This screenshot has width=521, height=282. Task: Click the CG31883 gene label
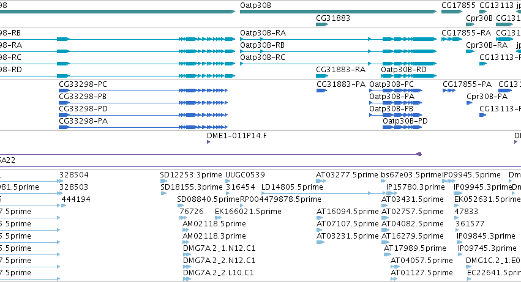click(x=333, y=18)
